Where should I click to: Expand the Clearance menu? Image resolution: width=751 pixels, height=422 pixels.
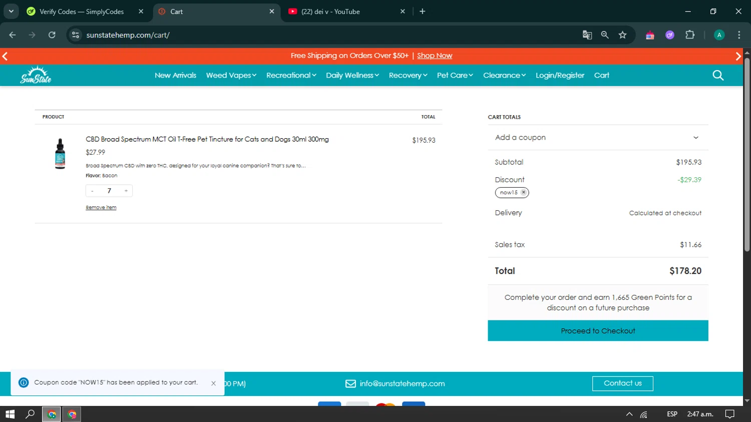coord(504,75)
